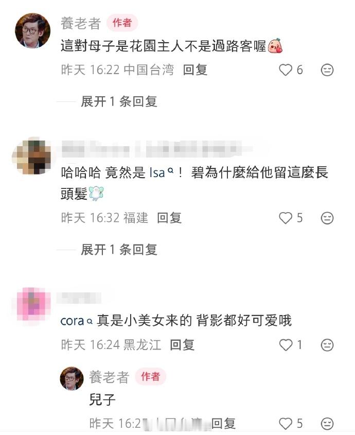
Task: Reply to the author's 兒子 comment
Action: (x=223, y=424)
